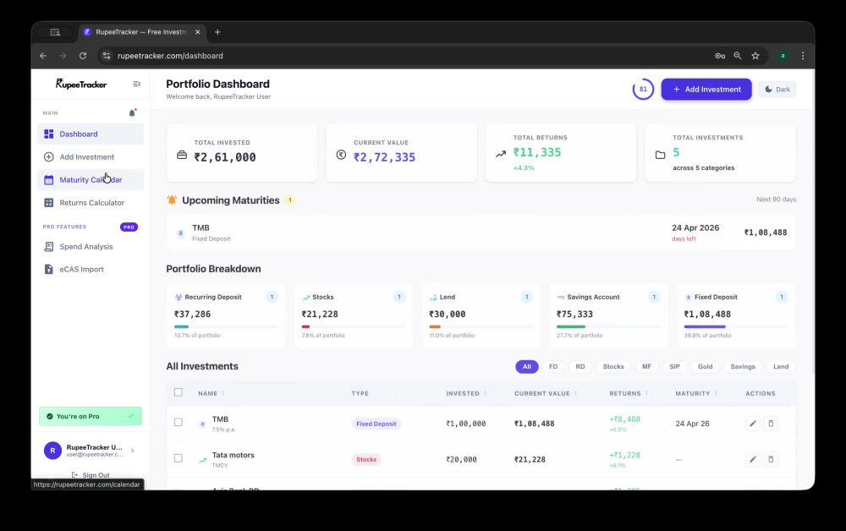Click the Total Returns trend icon
The image size is (846, 531).
click(501, 154)
